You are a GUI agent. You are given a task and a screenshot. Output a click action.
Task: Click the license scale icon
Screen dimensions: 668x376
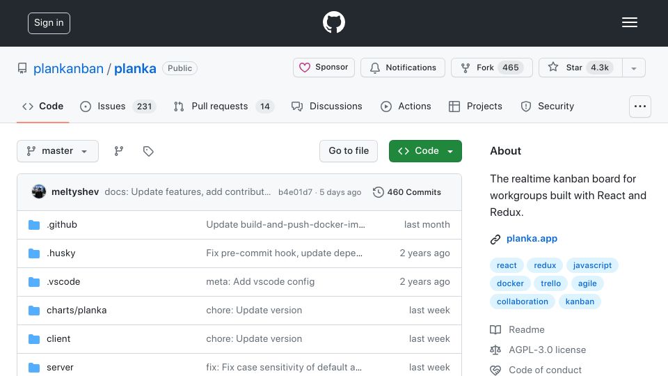coord(495,350)
